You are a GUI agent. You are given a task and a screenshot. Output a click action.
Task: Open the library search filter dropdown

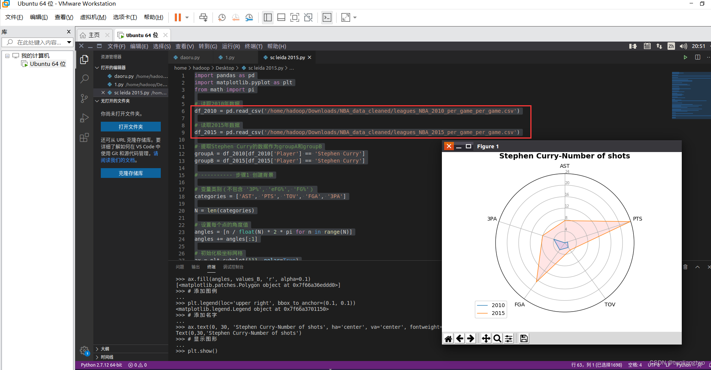[69, 42]
